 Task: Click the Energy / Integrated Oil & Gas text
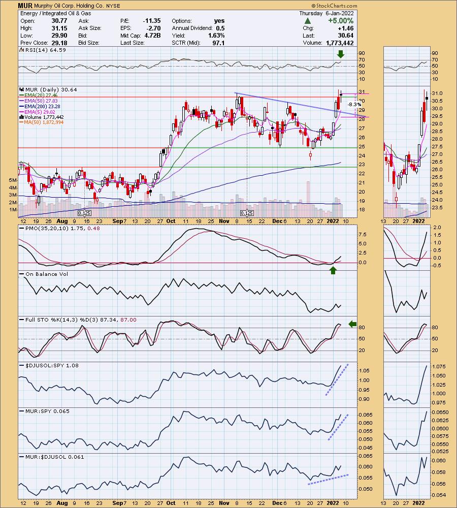click(56, 14)
